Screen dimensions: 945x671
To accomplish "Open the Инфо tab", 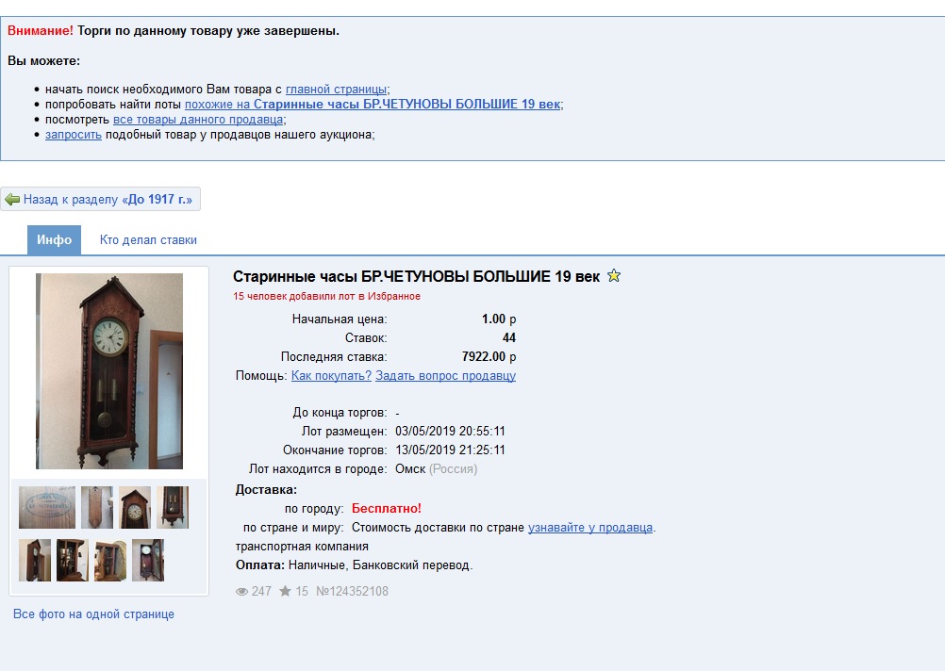I will (x=55, y=239).
